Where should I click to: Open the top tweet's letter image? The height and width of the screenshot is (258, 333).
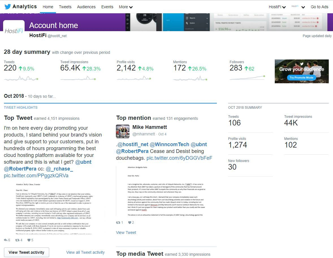click(x=54, y=208)
